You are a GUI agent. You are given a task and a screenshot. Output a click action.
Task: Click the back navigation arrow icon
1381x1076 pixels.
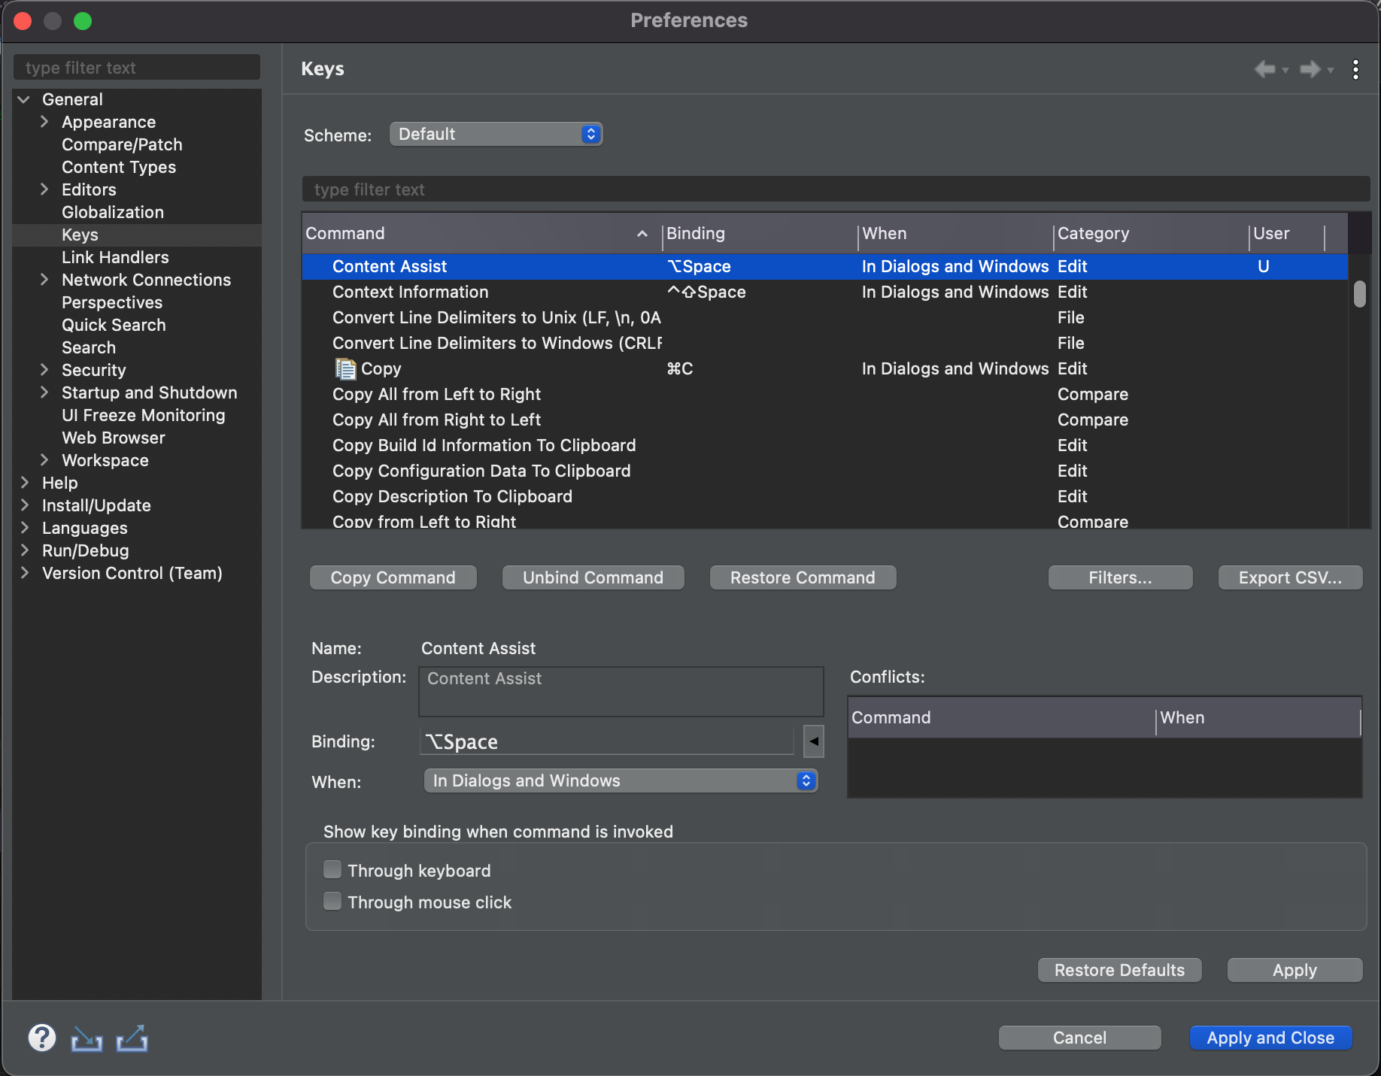(x=1265, y=69)
